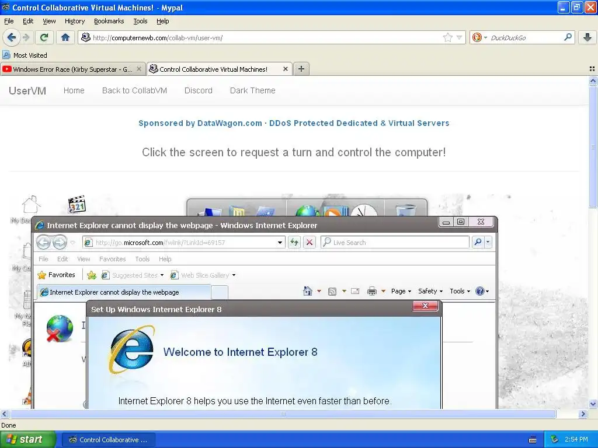Add to Favorites Bar icon in IE
The width and height of the screenshot is (598, 448).
tap(92, 275)
